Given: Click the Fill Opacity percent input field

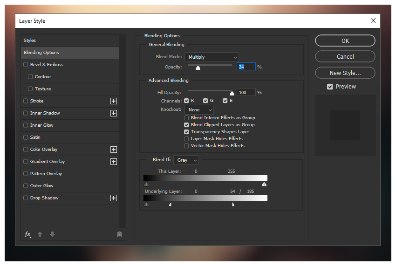Looking at the screenshot, I should [246, 92].
